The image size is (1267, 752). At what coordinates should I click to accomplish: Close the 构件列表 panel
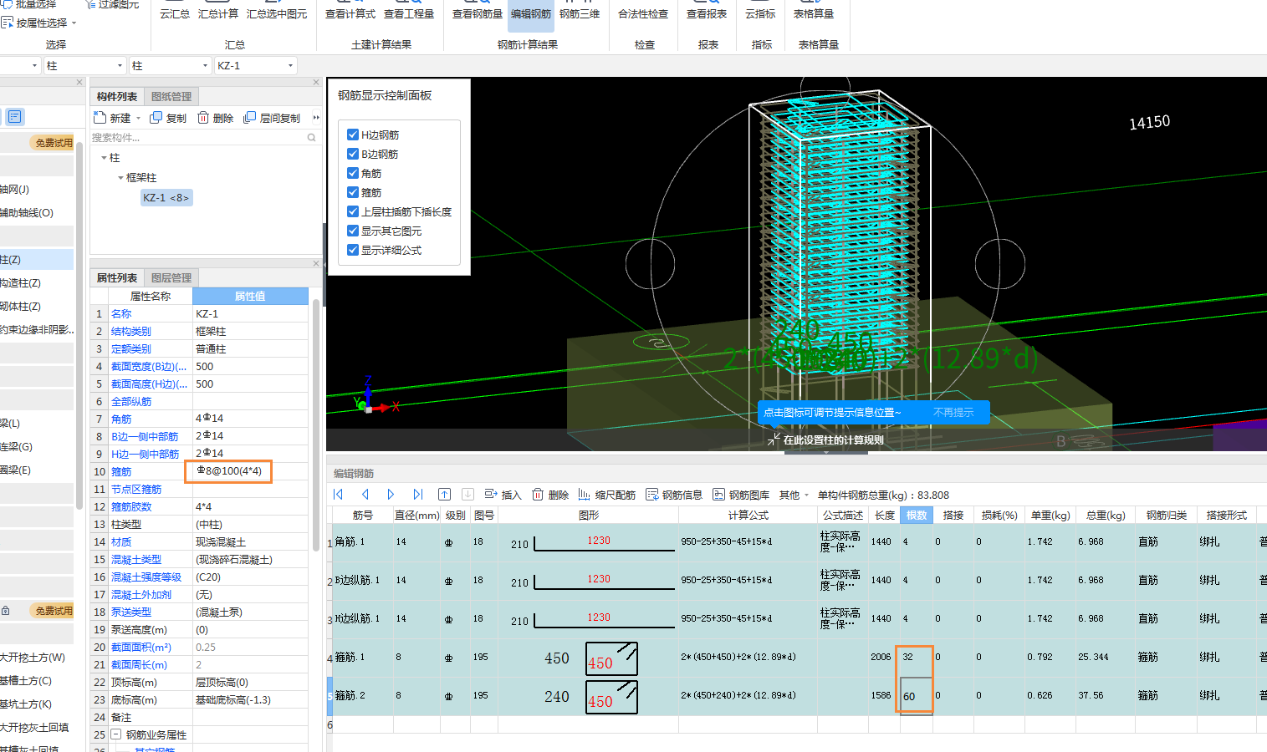pyautogui.click(x=316, y=82)
